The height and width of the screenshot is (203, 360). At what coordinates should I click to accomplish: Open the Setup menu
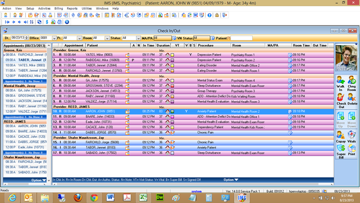(x=30, y=8)
